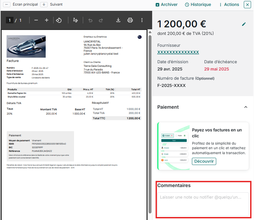254x220 pixels.
Task: Zoom out the PDF with minus icon
Action: point(36,20)
